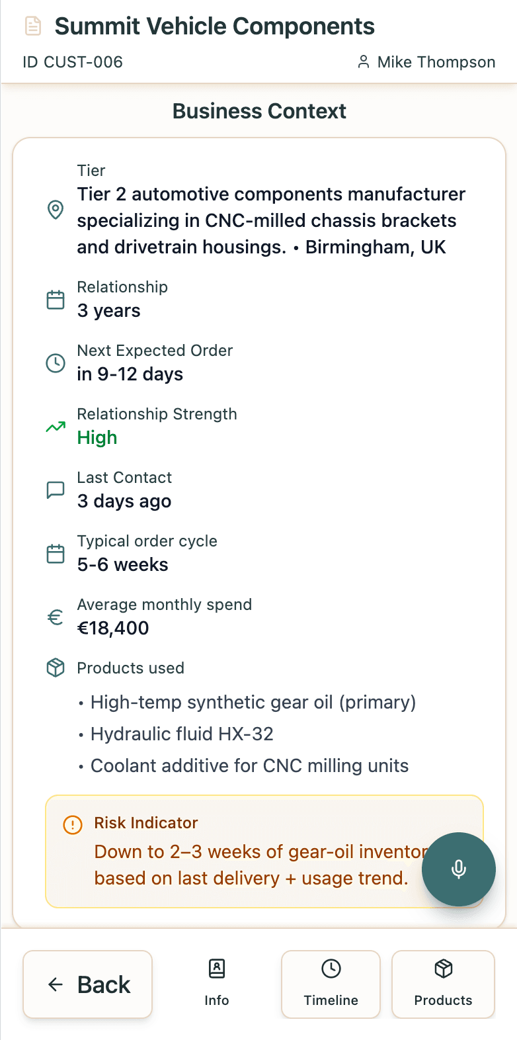Select the clock icon beside Next Expected Order

(x=56, y=362)
